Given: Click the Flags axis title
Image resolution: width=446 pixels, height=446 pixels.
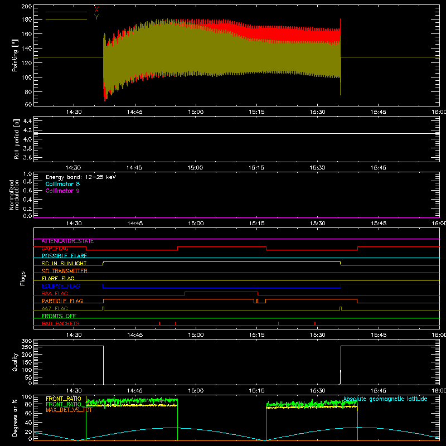Looking at the screenshot, I should coord(22,278).
